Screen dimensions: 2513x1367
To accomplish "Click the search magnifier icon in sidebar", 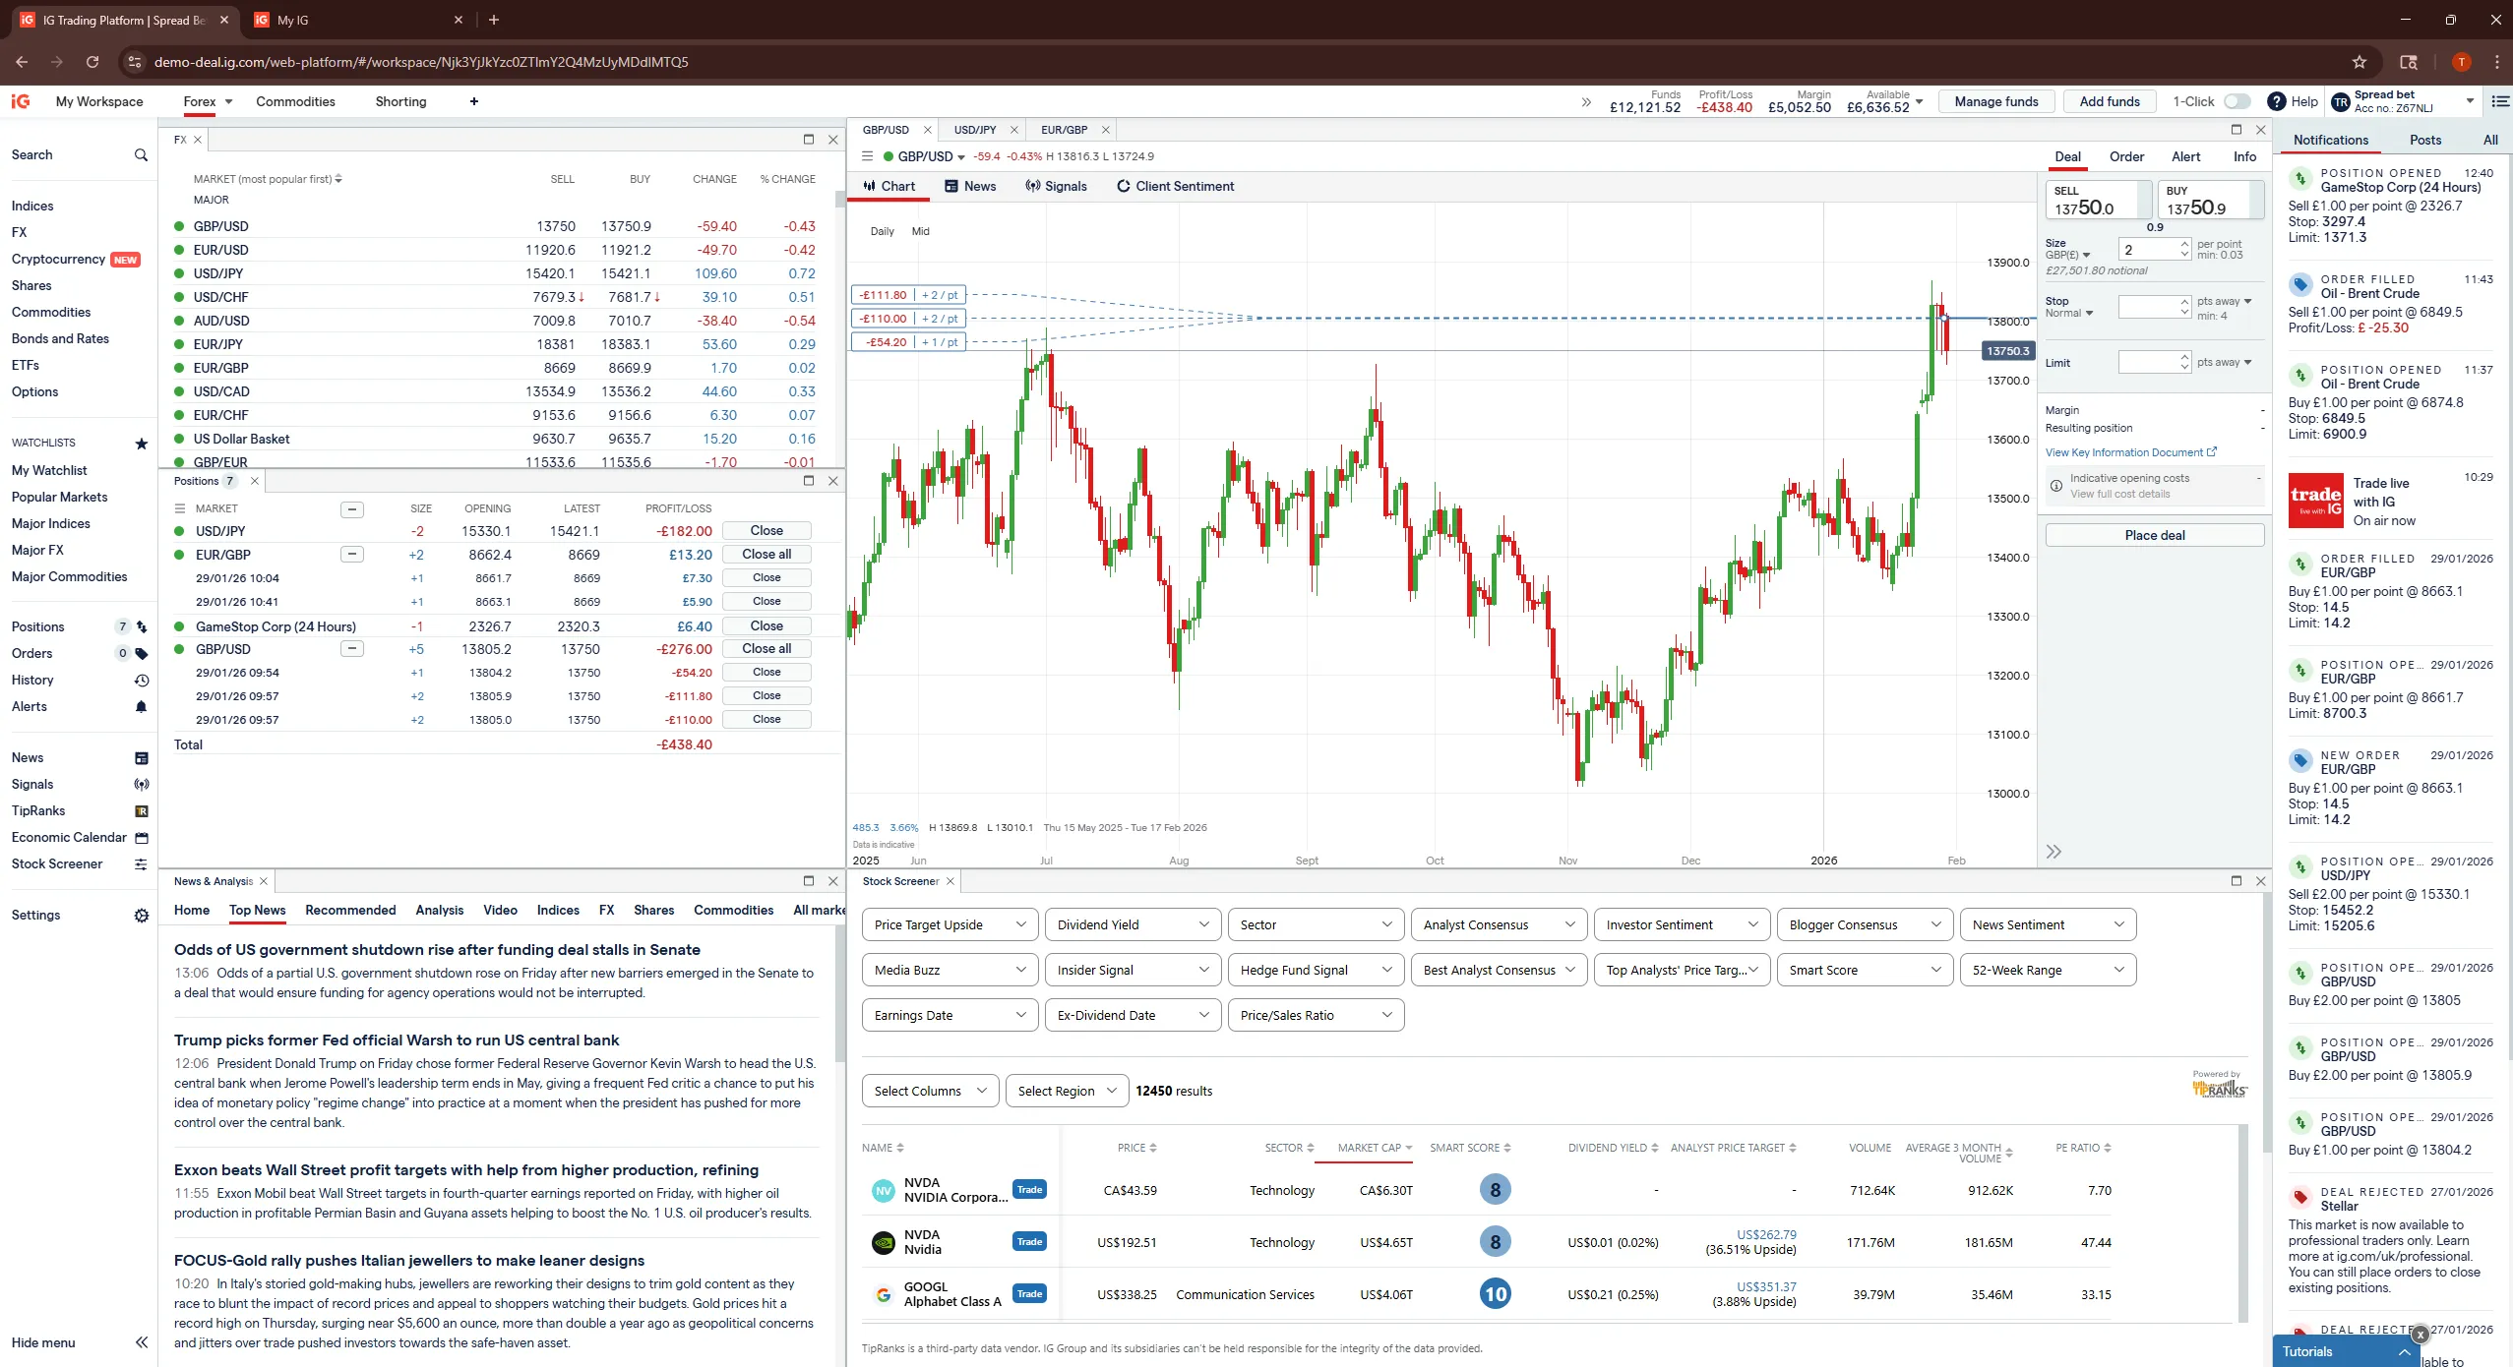I will point(141,155).
